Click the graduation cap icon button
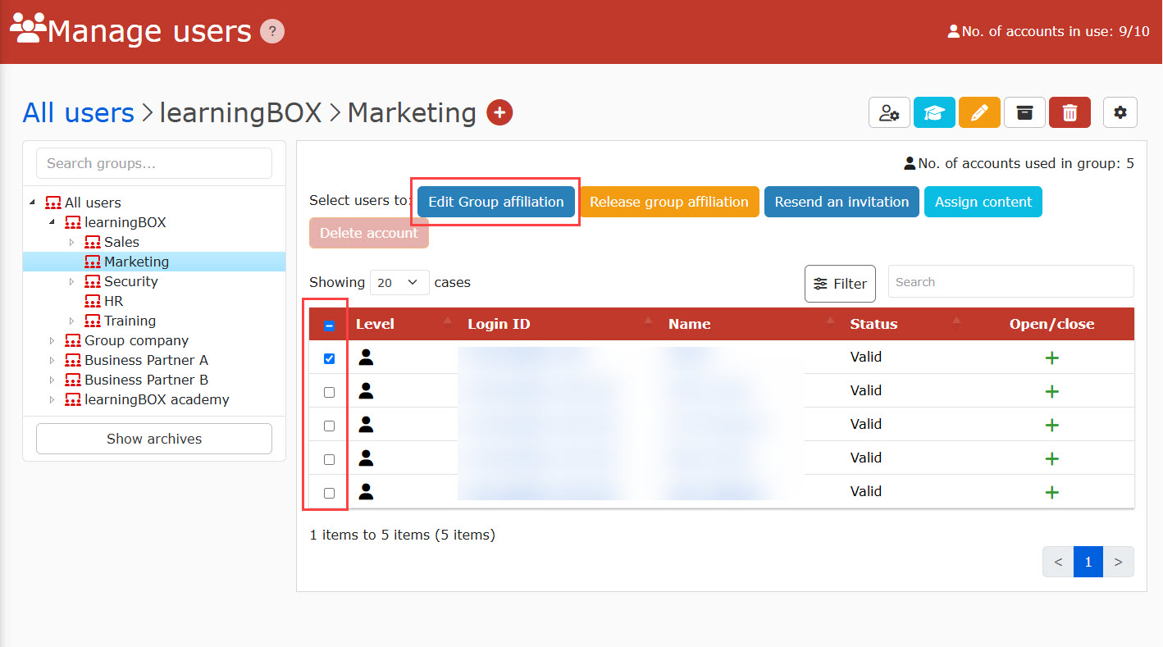 pos(934,112)
